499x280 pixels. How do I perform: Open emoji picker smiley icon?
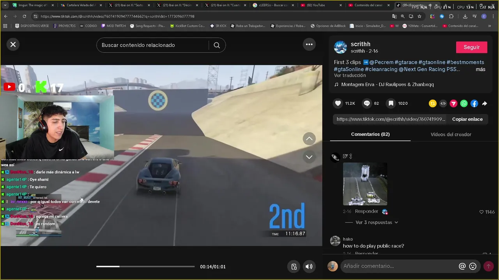[x=473, y=266]
